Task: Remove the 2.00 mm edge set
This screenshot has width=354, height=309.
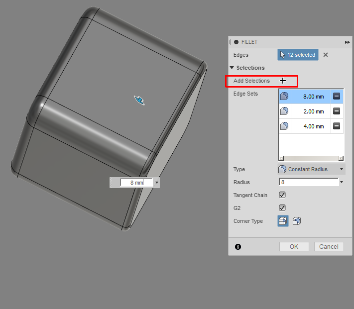Action: [337, 111]
